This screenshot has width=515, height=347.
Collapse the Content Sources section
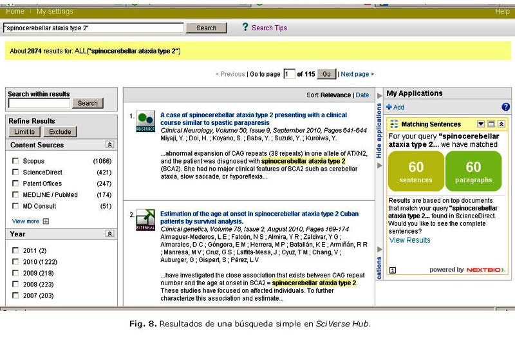point(109,145)
